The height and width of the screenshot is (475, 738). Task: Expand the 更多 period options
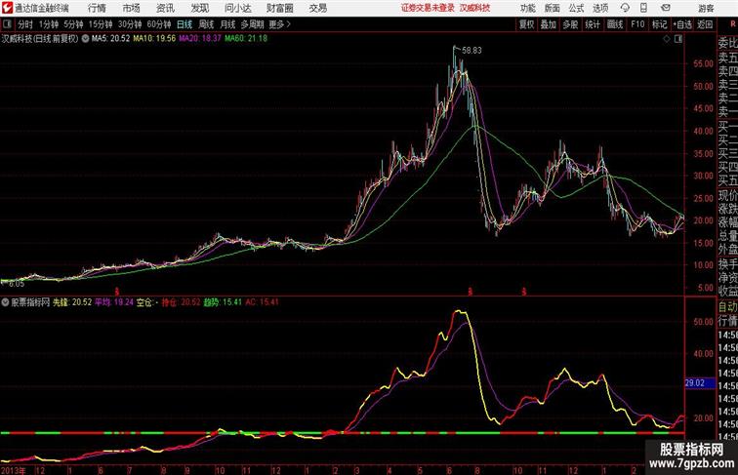click(x=279, y=24)
